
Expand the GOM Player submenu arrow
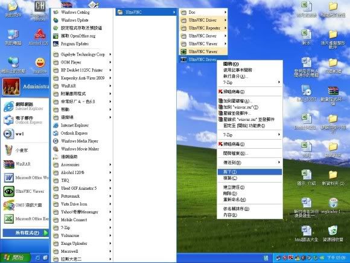click(x=110, y=62)
